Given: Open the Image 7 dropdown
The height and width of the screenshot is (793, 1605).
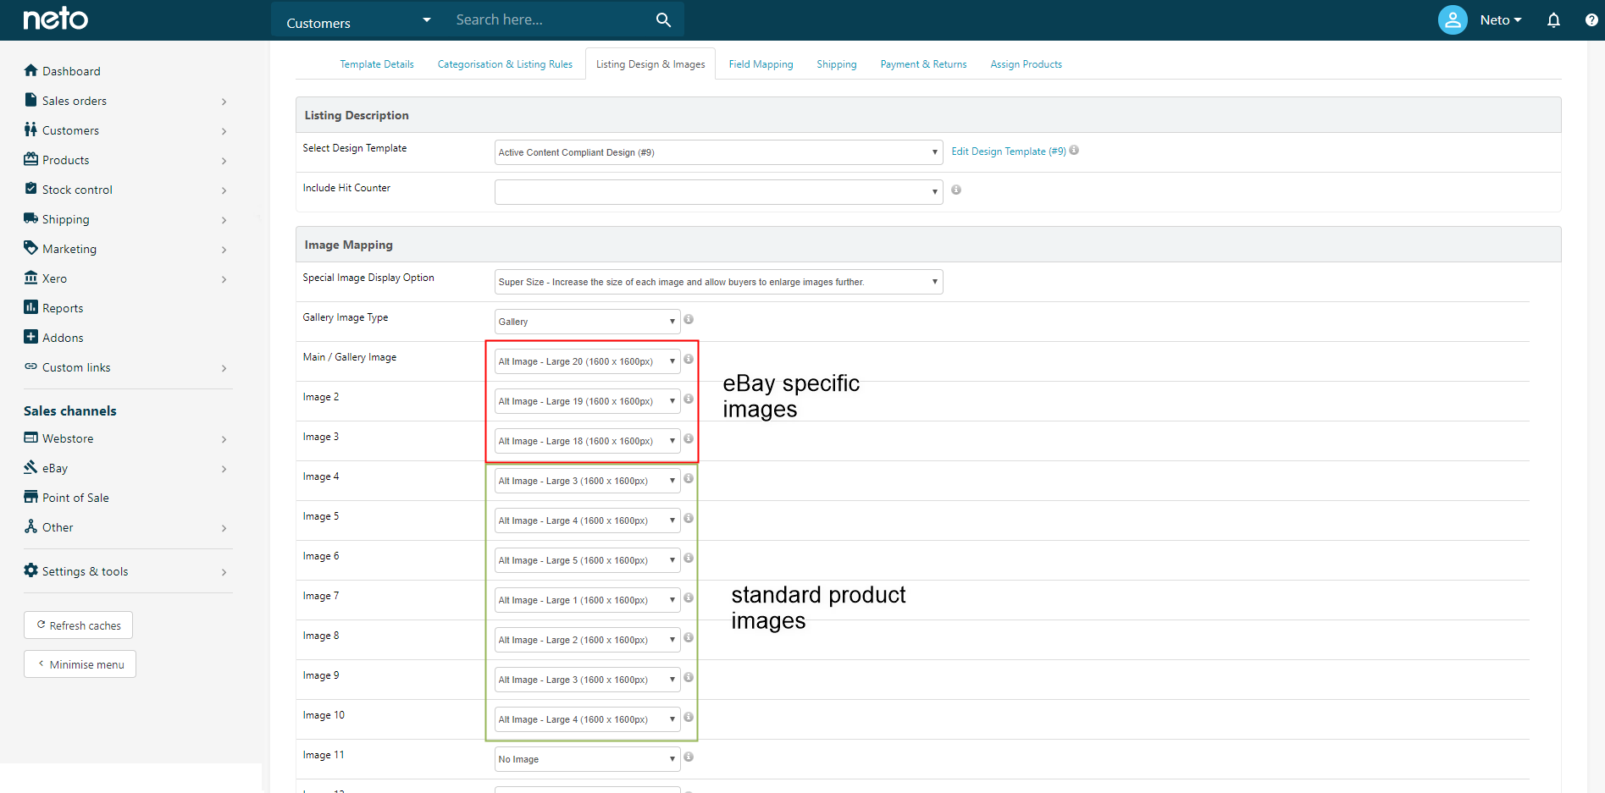Looking at the screenshot, I should [587, 600].
